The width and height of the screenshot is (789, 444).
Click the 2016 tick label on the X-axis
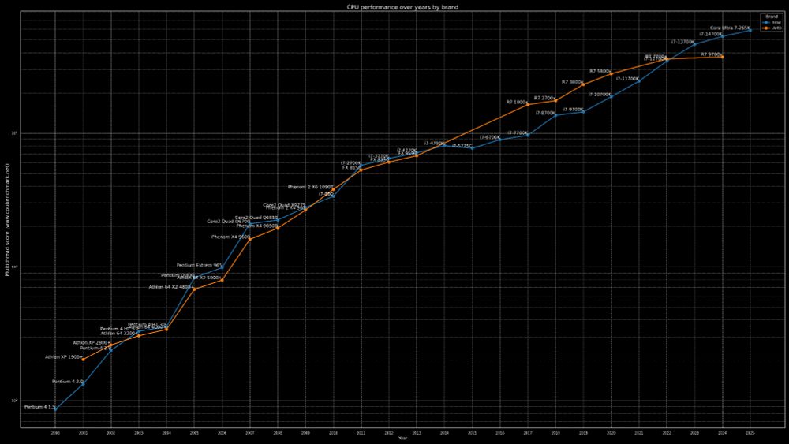pyautogui.click(x=499, y=432)
